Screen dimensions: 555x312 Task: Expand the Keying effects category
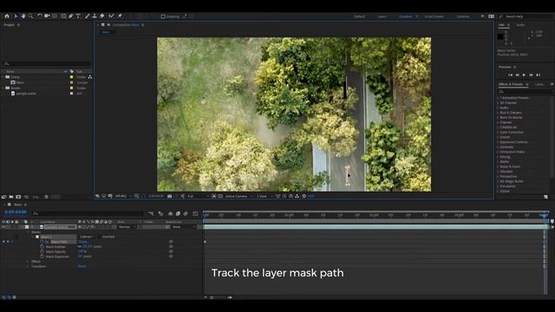pyautogui.click(x=498, y=157)
